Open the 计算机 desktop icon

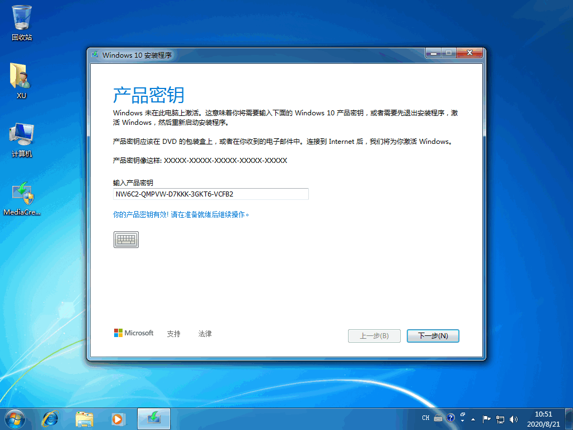tap(21, 134)
